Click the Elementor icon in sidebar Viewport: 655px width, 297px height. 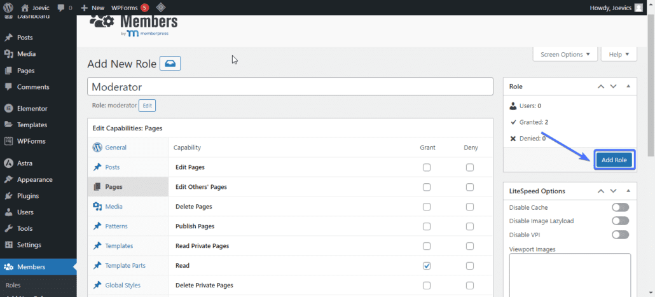[8, 108]
